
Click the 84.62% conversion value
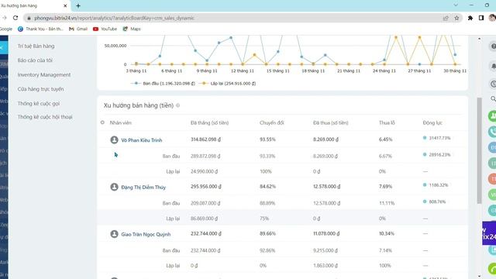click(x=267, y=187)
